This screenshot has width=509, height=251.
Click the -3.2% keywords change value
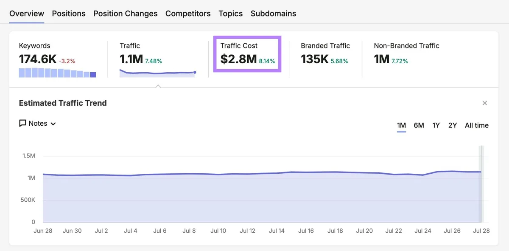pos(67,61)
